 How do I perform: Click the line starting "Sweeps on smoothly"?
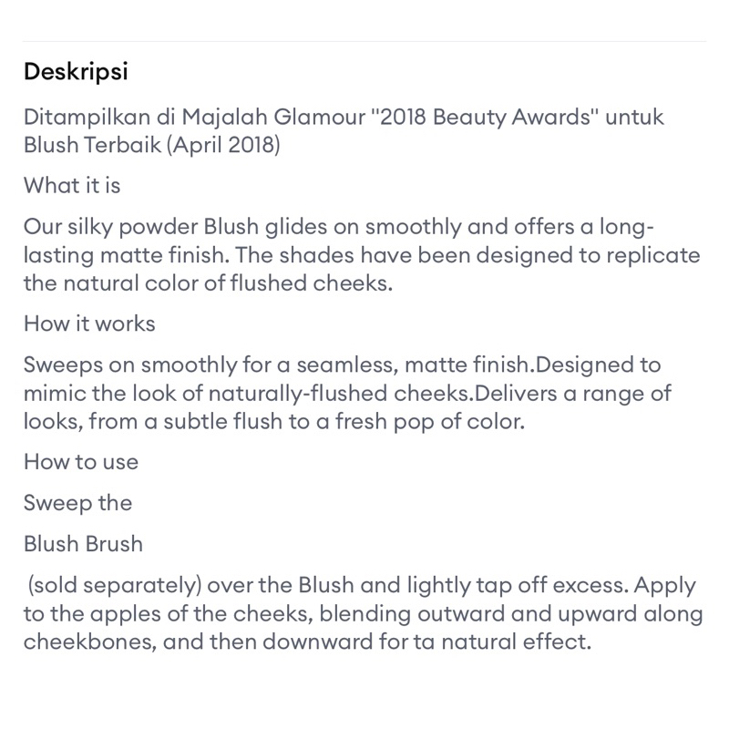point(342,364)
